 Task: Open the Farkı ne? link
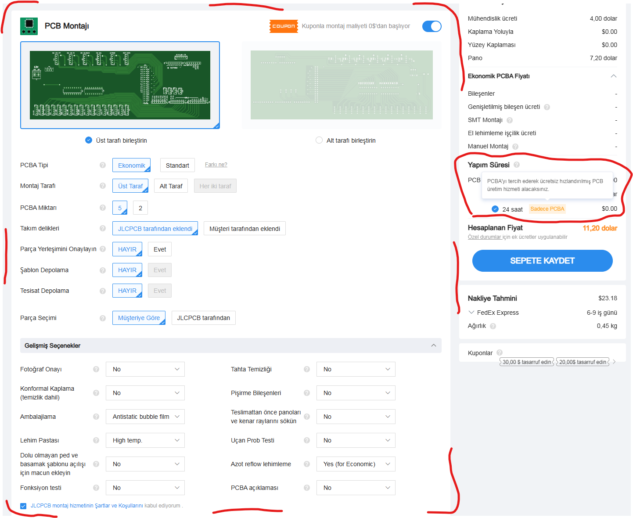(216, 165)
